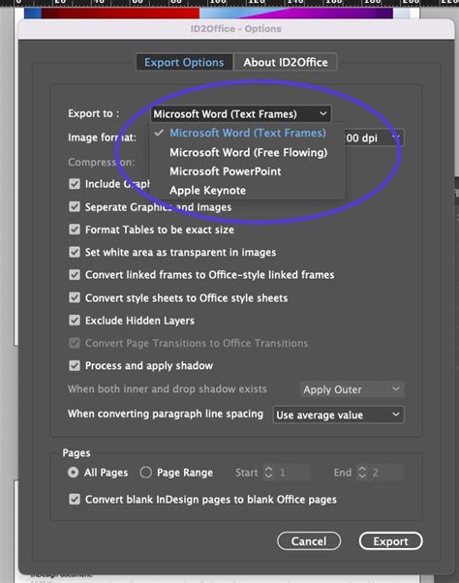
Task: Click the Export button
Action: [390, 541]
